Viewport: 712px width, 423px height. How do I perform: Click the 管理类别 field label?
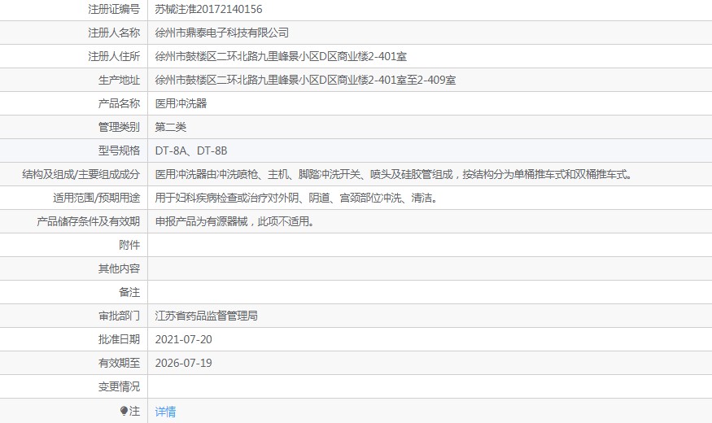point(119,127)
